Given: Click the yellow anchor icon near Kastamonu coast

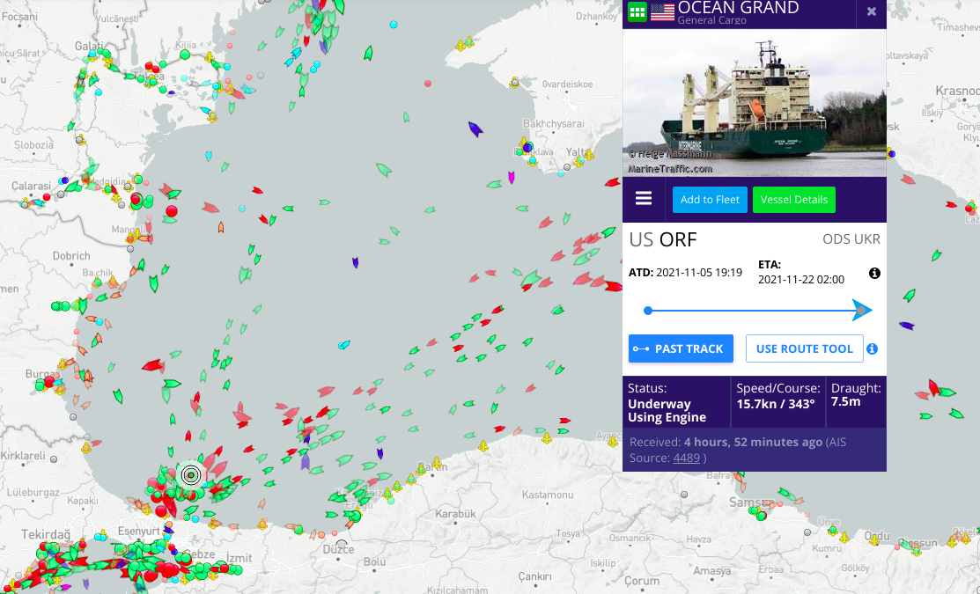Looking at the screenshot, I should [x=545, y=436].
